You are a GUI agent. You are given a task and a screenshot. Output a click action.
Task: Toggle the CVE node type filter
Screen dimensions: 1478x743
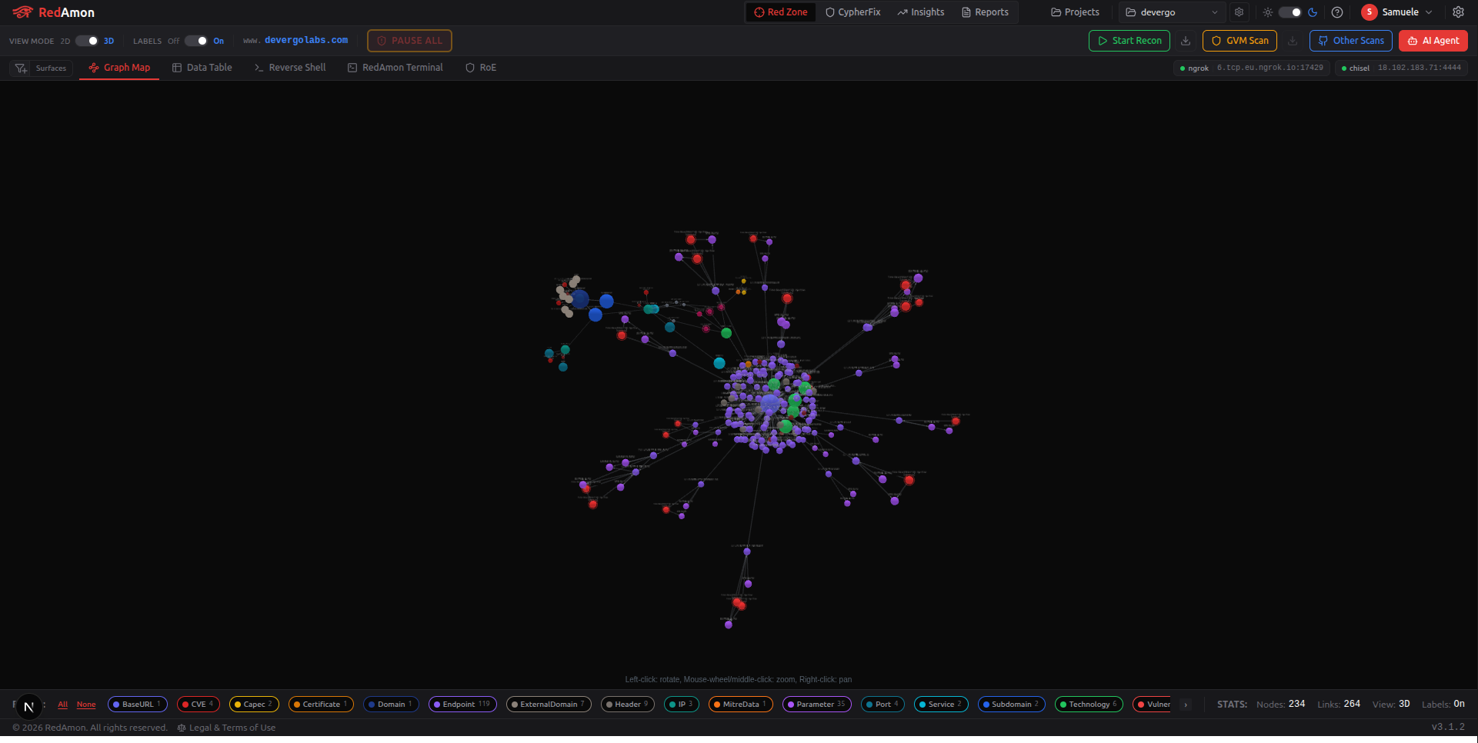tap(199, 705)
